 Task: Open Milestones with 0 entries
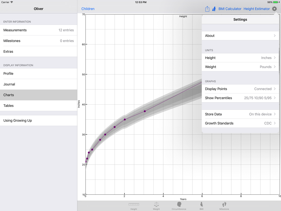click(38, 41)
